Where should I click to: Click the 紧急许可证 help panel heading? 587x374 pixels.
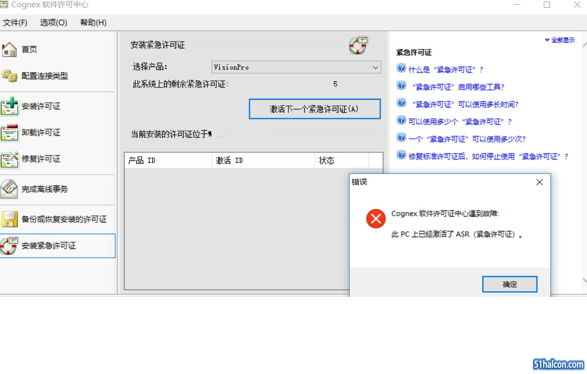(414, 52)
